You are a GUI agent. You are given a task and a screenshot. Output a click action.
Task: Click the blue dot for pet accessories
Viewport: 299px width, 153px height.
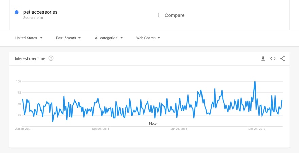(17, 12)
